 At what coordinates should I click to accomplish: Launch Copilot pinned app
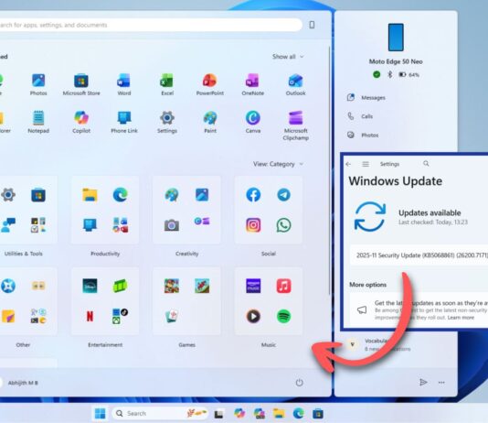coord(81,122)
